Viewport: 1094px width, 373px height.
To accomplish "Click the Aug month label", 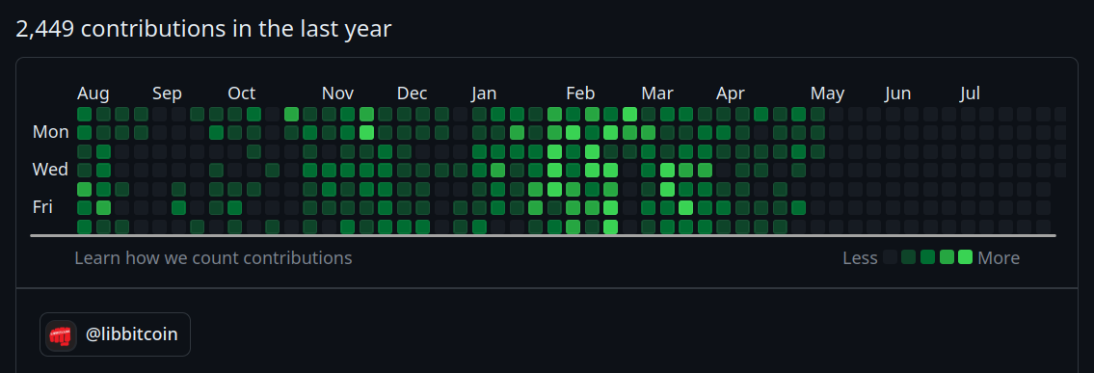I will [x=93, y=93].
